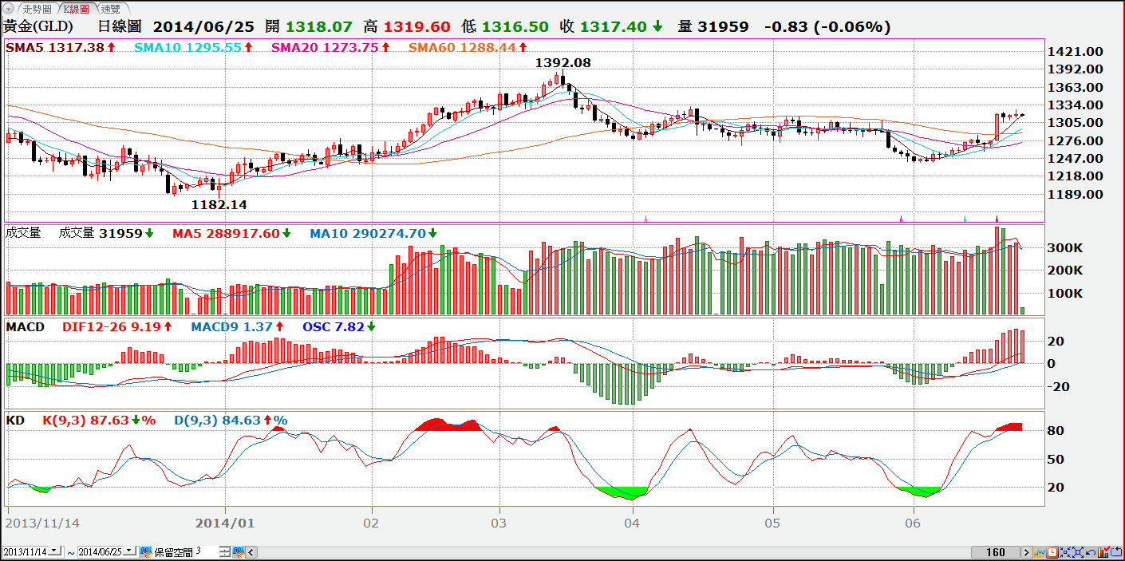Click the right arrow scroll button
The image size is (1125, 561).
[1027, 552]
